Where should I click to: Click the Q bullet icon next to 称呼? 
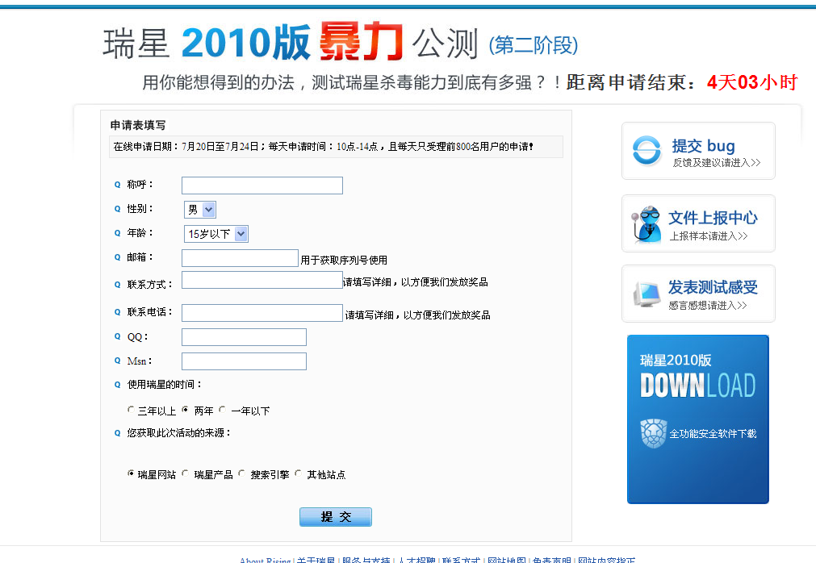pyautogui.click(x=117, y=185)
